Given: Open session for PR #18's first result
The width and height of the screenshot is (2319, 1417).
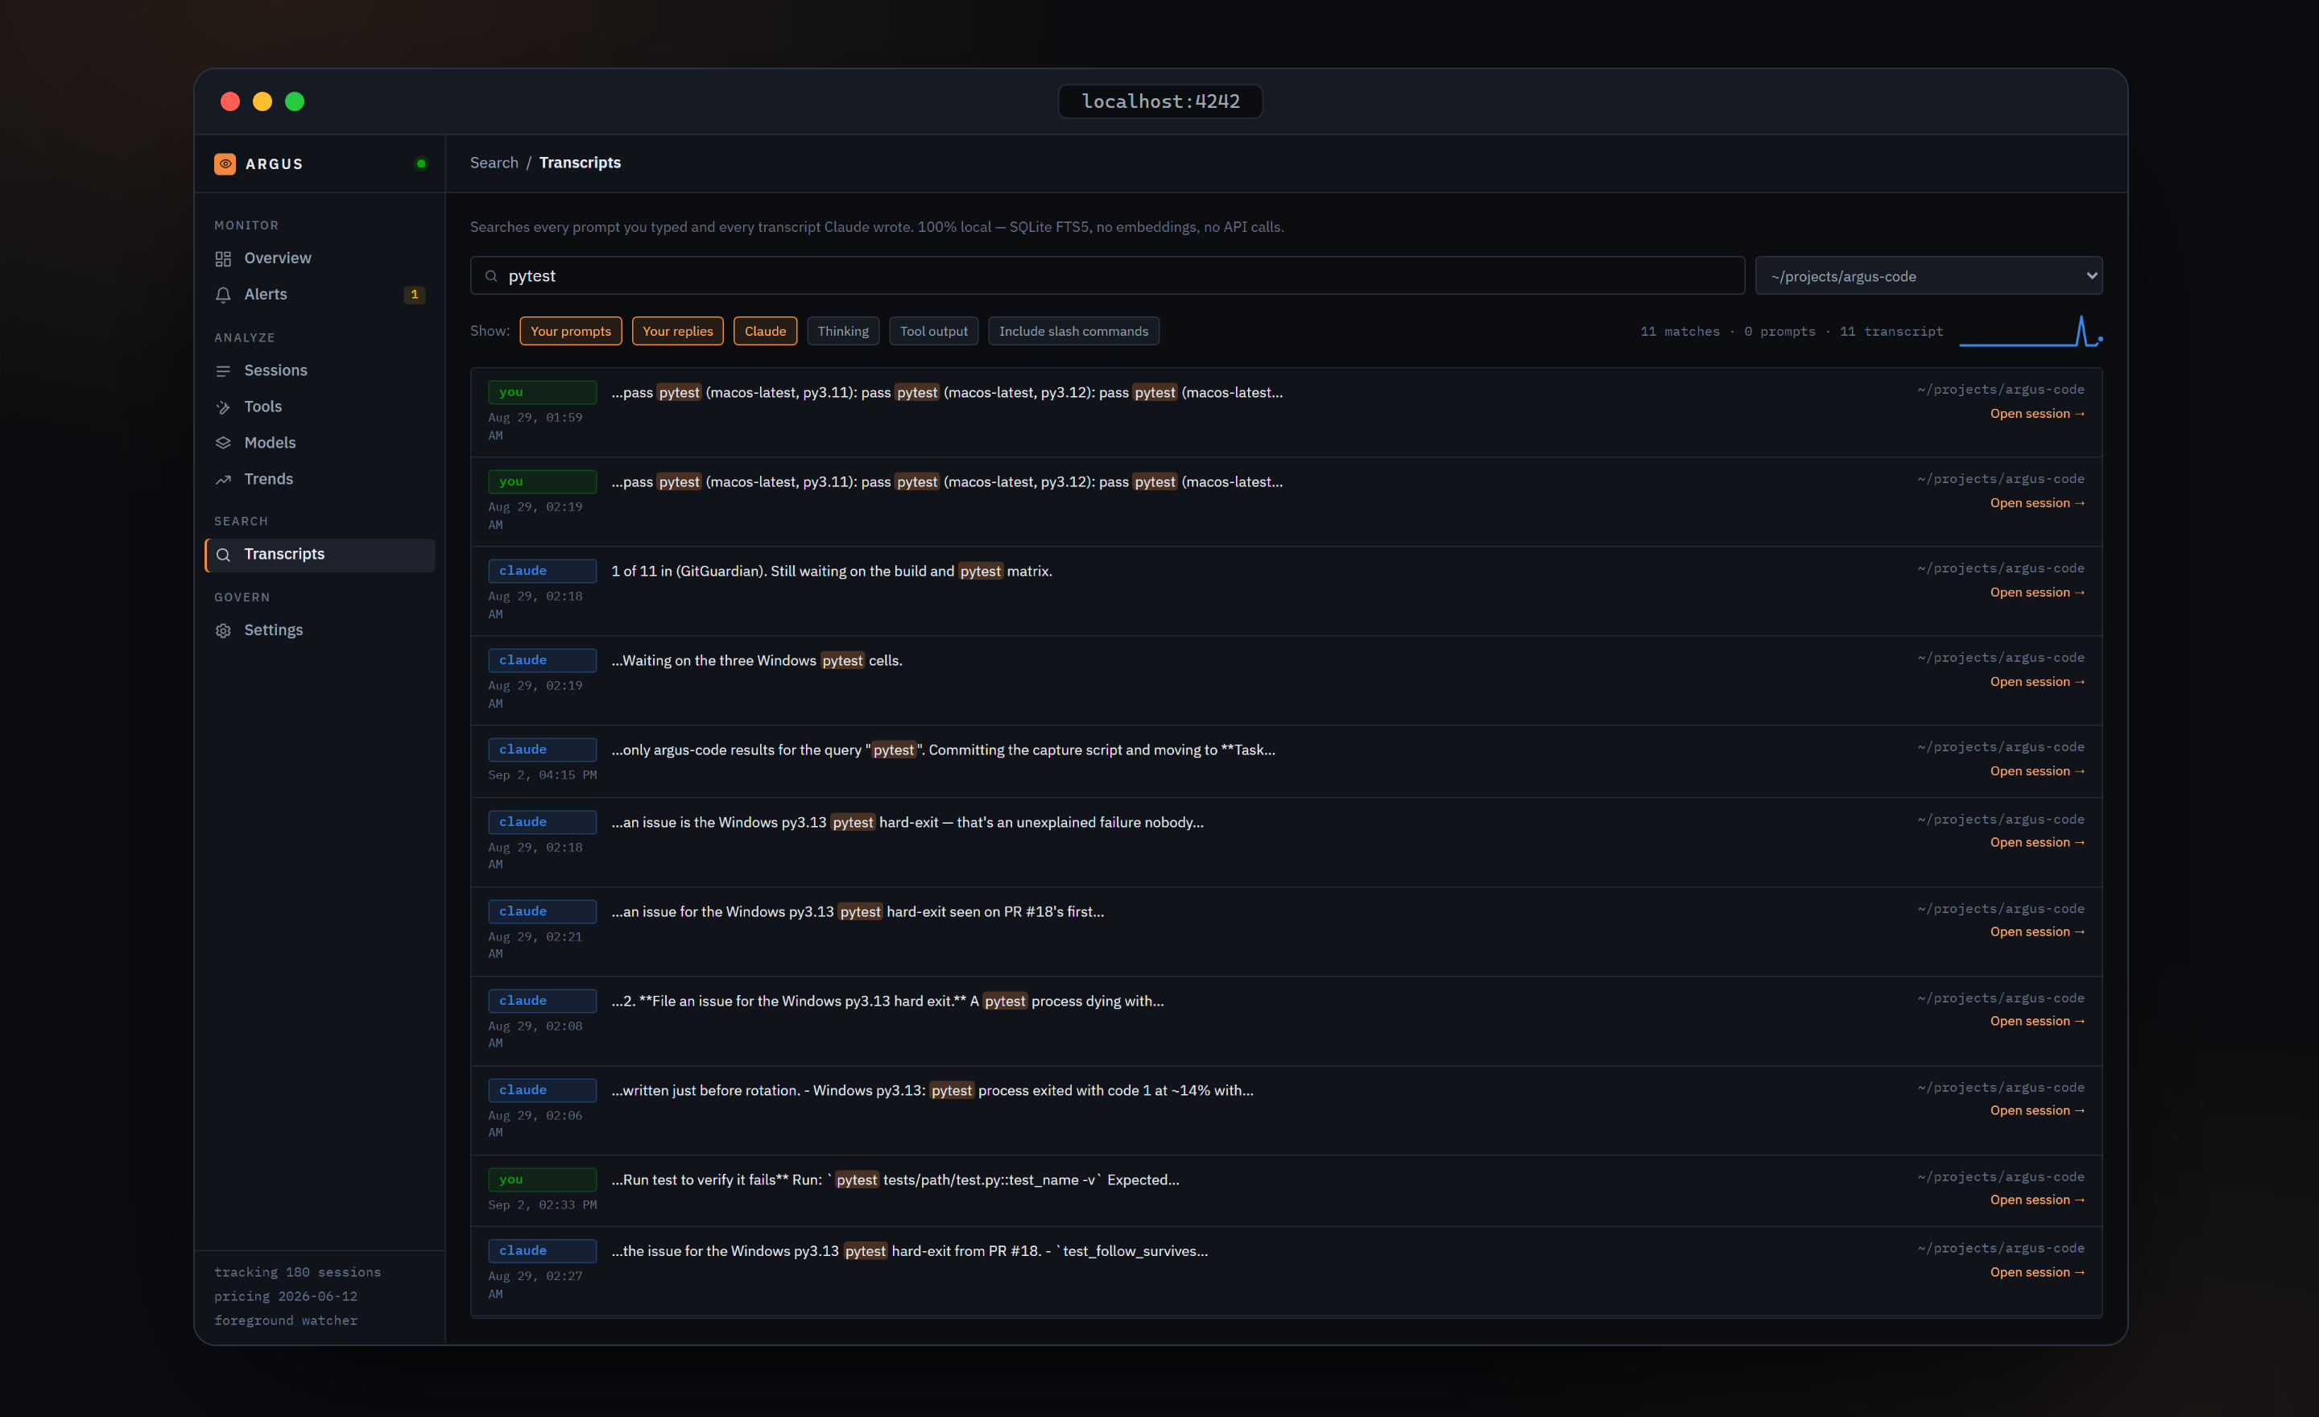Looking at the screenshot, I should 2036,932.
